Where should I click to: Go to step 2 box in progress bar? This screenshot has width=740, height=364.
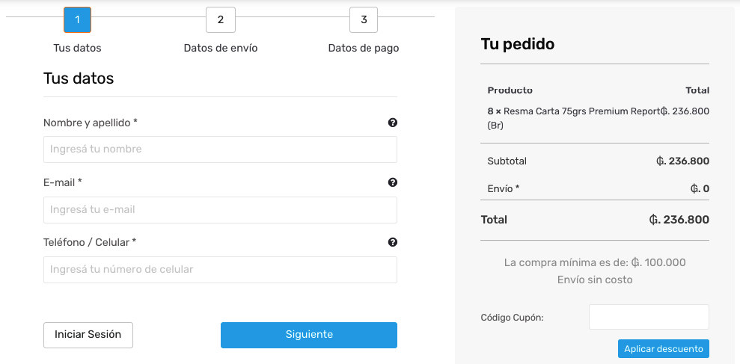coord(221,19)
